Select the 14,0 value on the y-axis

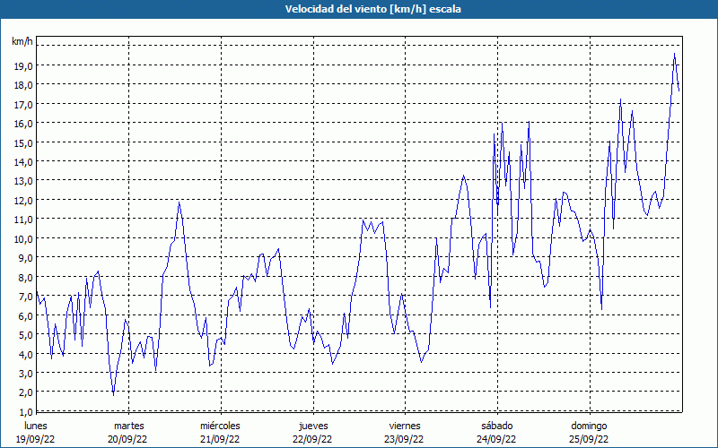pos(23,162)
